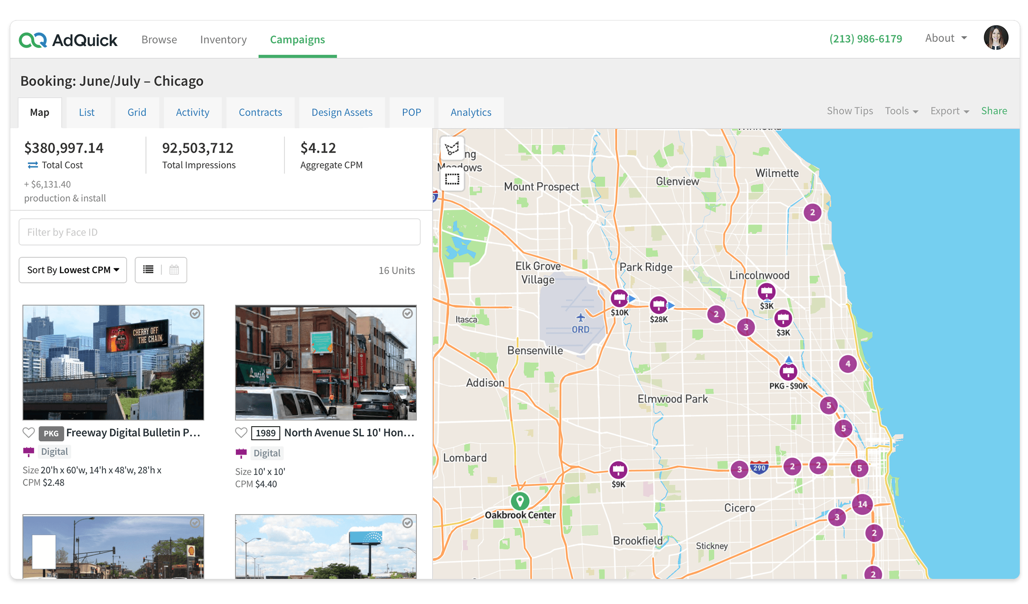Click the Share link
Screen dimensions: 1028x604
coord(994,111)
